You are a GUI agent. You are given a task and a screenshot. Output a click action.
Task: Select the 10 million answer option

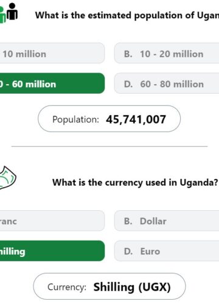pos(52,53)
